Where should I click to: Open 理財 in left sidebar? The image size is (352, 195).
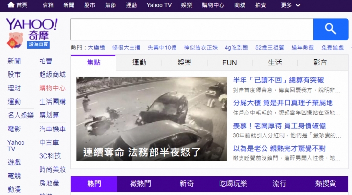tap(14, 88)
